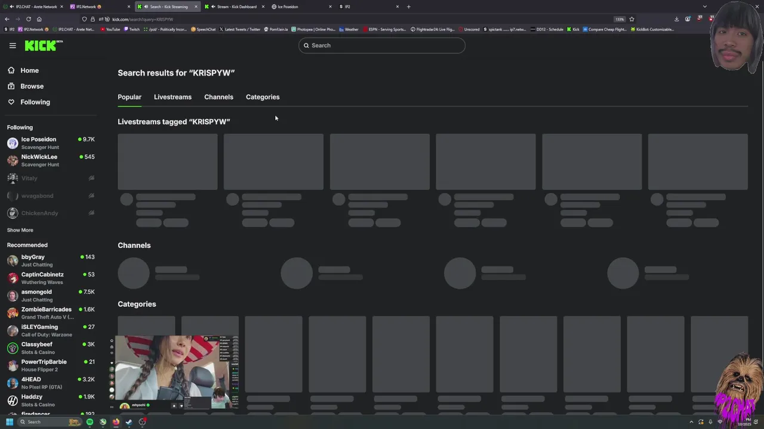Click Haddzy's avatar in Recommended
The image size is (764, 429).
pyautogui.click(x=13, y=400)
